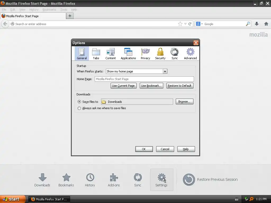Click the mozilla wordmark link
The height and width of the screenshot is (203, 271).
pyautogui.click(x=259, y=35)
